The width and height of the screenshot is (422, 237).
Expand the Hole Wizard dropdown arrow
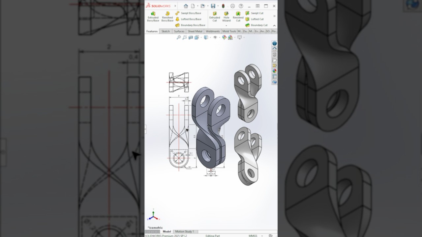[x=226, y=25]
